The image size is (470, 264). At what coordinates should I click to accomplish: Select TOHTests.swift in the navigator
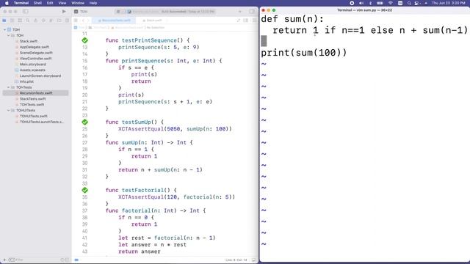(32, 104)
